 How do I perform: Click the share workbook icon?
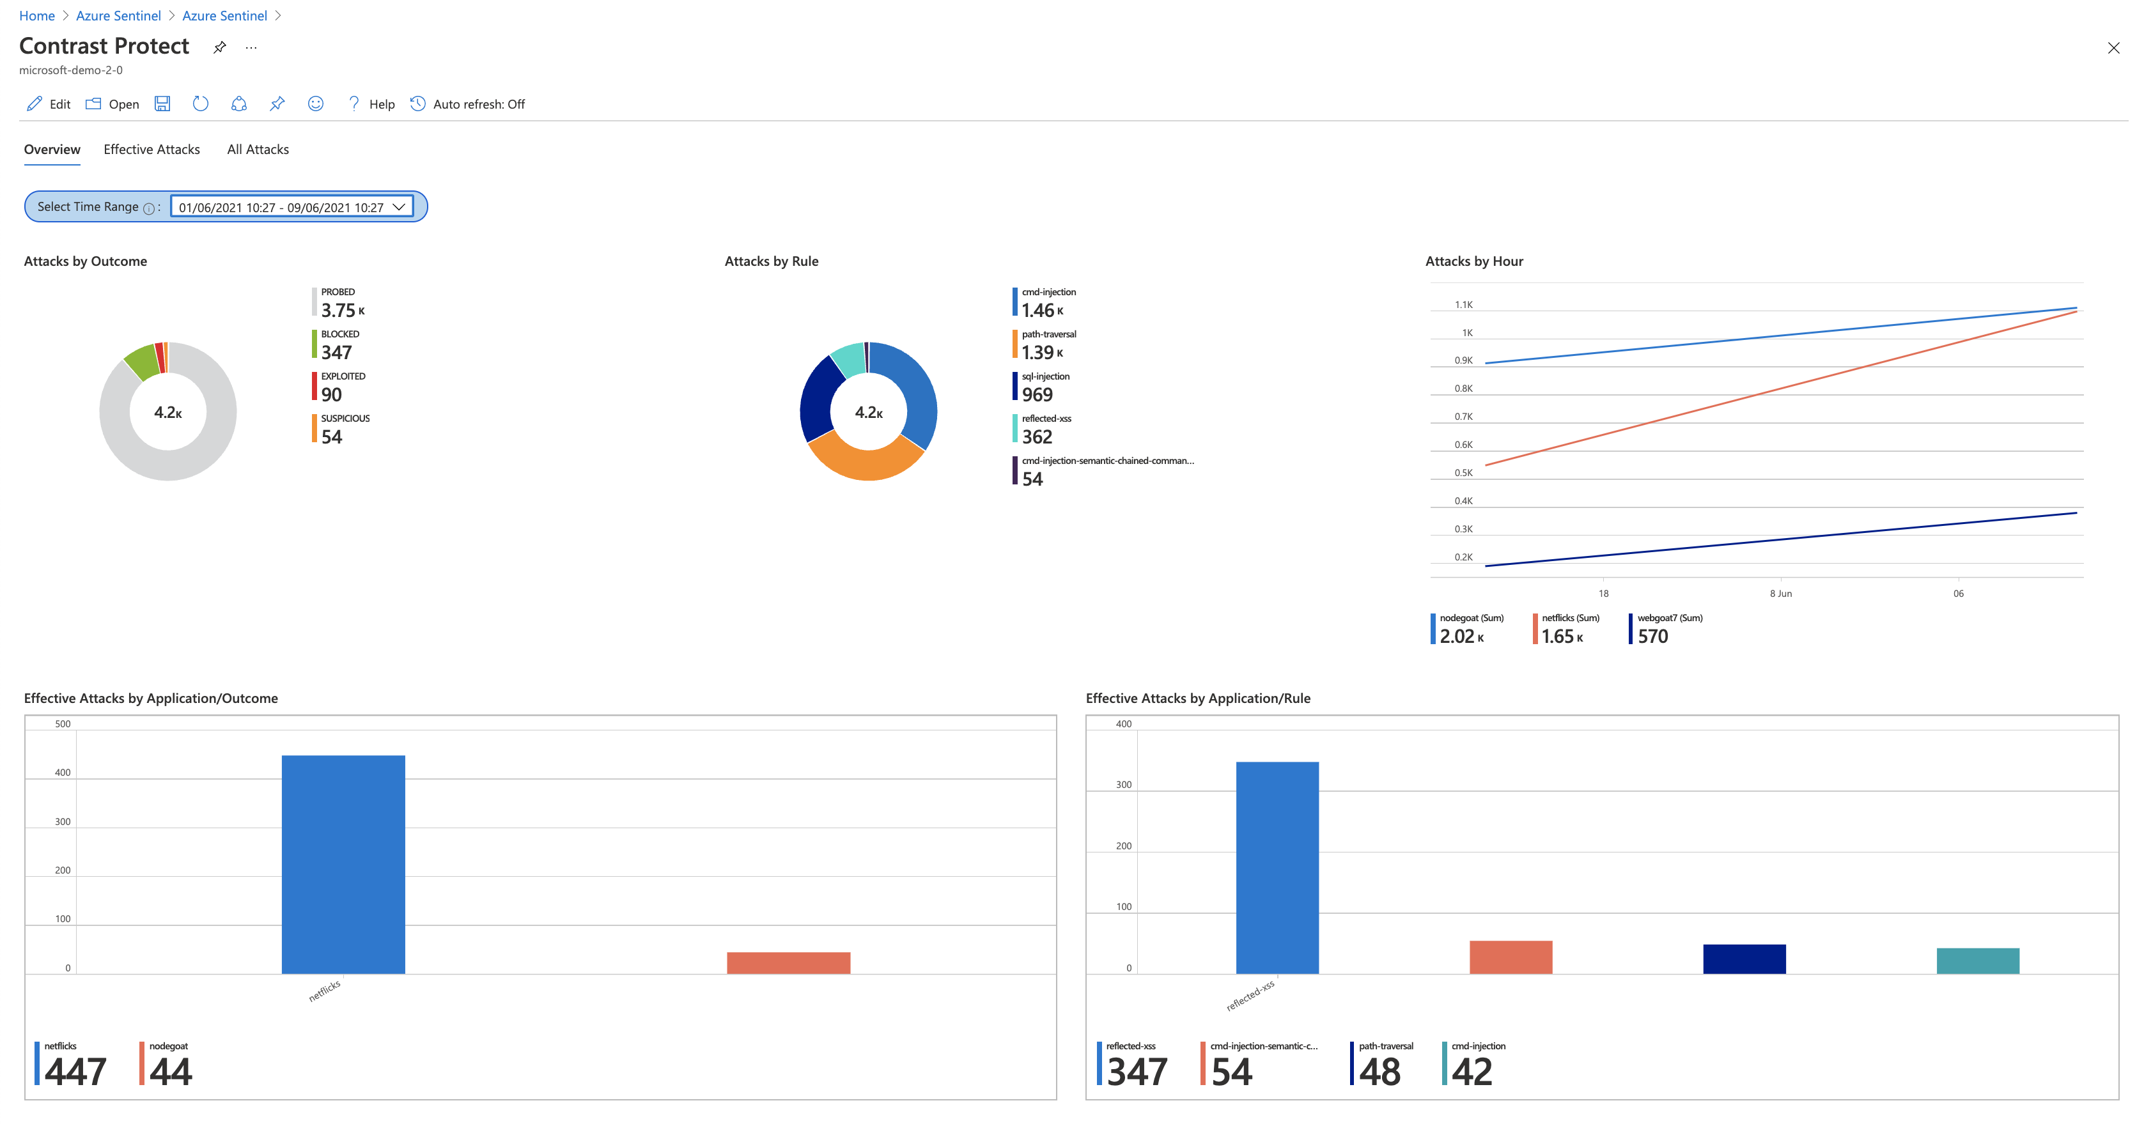239,103
